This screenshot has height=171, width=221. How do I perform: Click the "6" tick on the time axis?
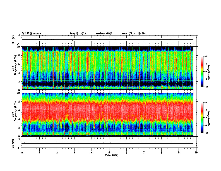(127, 153)
